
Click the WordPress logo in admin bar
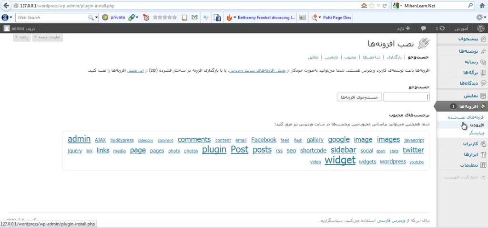480,28
